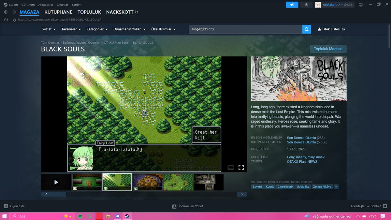Click the İndirmeleri Yönet download icon
Image resolution: width=391 pixels, height=220 pixels.
pos(174,206)
